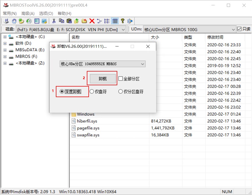252x195 pixels.
Task: Open the 磁盘 disk selection dropdown
Action: [x=123, y=29]
